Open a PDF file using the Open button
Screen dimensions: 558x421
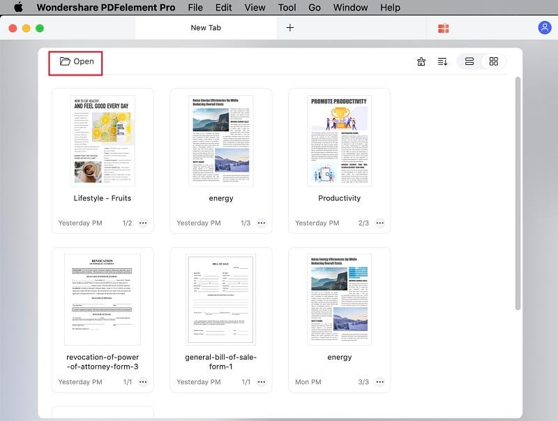[75, 61]
